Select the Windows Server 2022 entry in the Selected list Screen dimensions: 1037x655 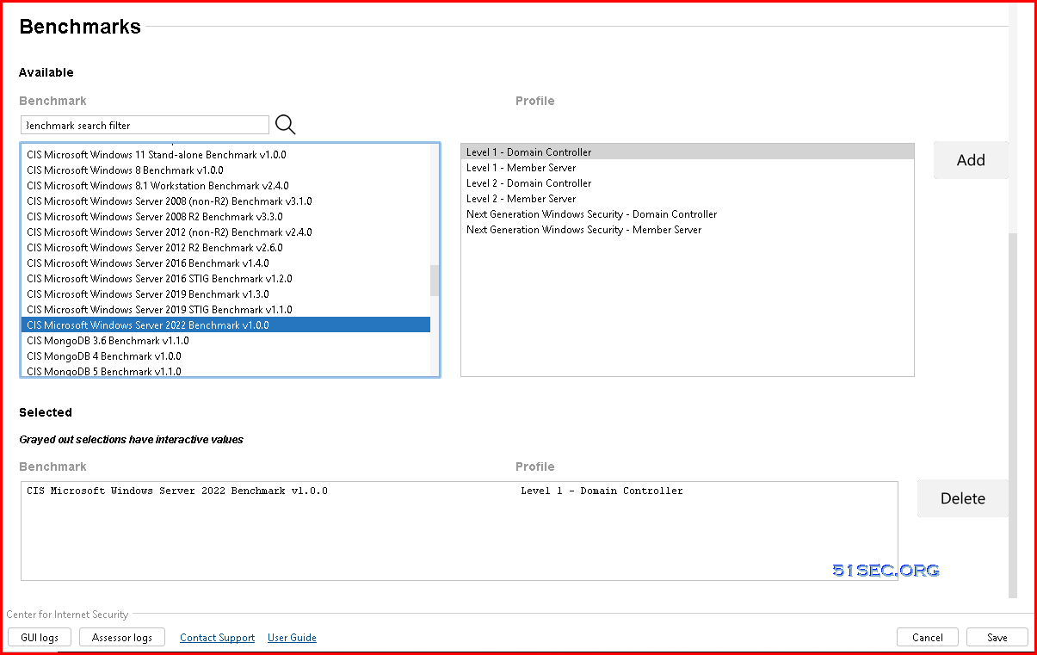coord(459,491)
